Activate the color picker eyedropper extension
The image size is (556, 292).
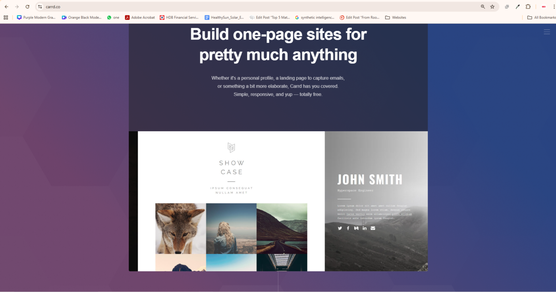pyautogui.click(x=517, y=7)
